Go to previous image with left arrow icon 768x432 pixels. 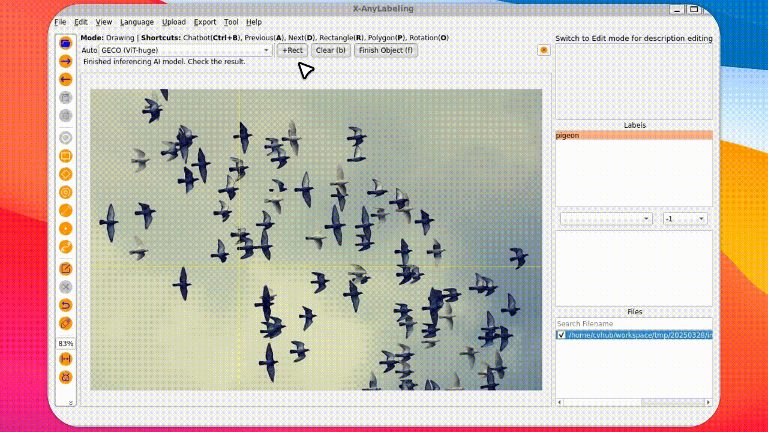pyautogui.click(x=66, y=79)
